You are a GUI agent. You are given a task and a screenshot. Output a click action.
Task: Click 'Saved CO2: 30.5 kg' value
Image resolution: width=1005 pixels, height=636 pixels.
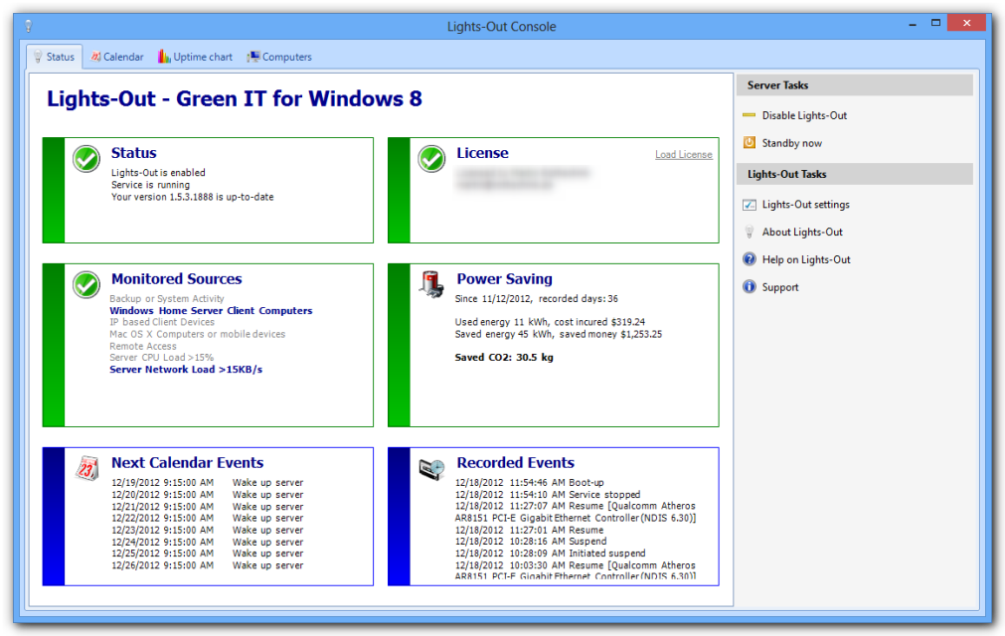[504, 358]
